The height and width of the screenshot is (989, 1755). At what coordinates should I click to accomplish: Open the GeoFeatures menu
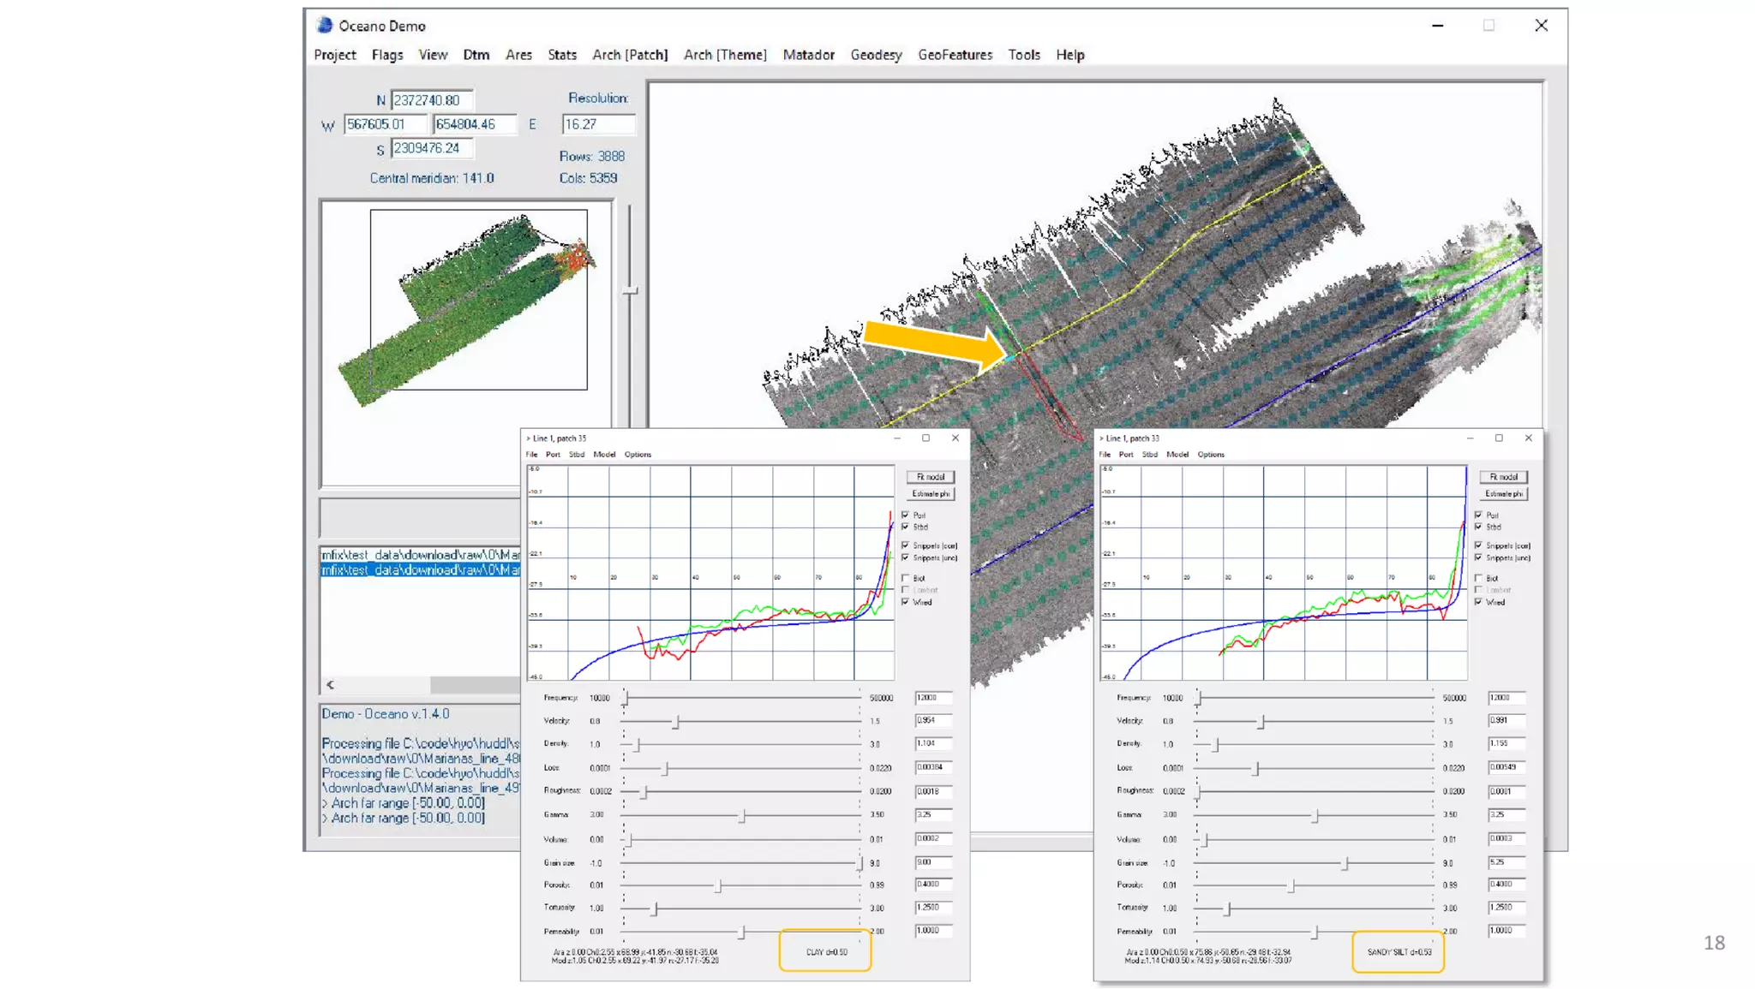point(955,55)
